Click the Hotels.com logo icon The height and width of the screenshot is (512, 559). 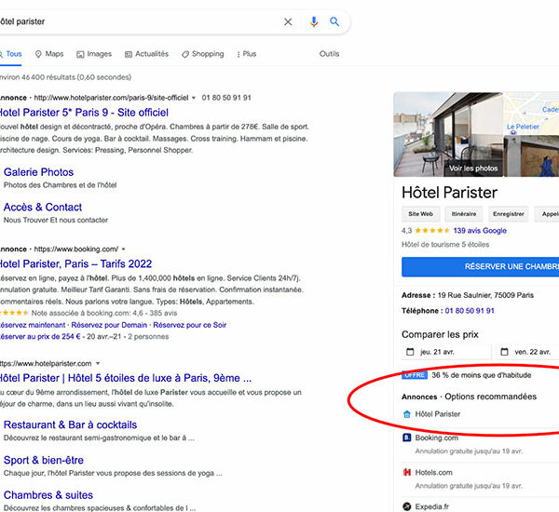tap(407, 472)
